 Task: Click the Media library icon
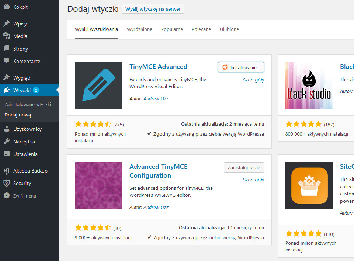(x=7, y=36)
